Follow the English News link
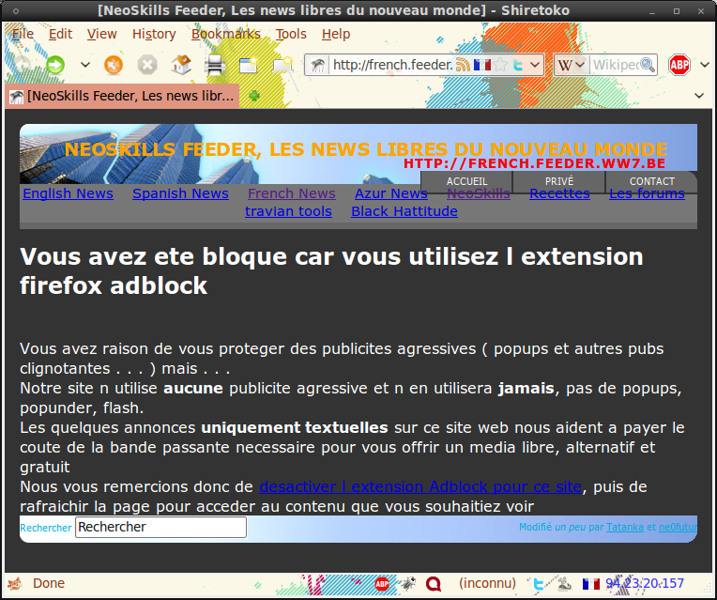Viewport: 717px width, 600px height. [69, 193]
